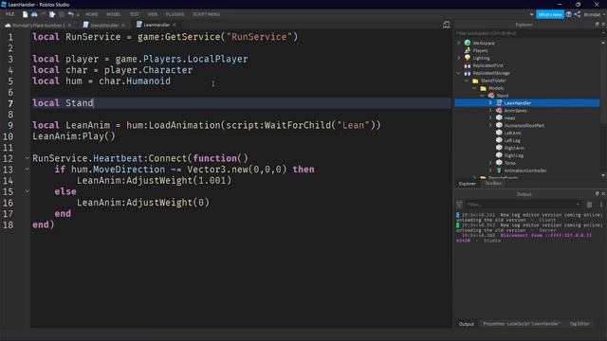Expand the AnimationController node
The width and height of the screenshot is (607, 341).
point(490,170)
